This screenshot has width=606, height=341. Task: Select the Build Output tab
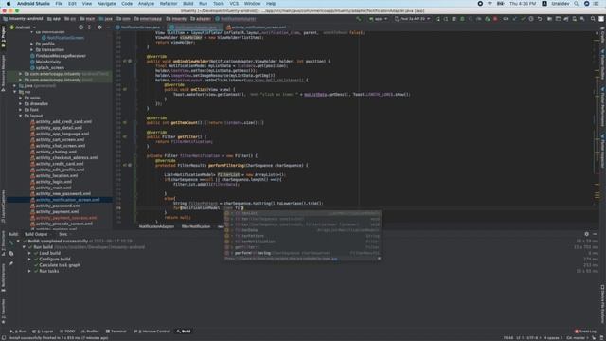point(36,234)
